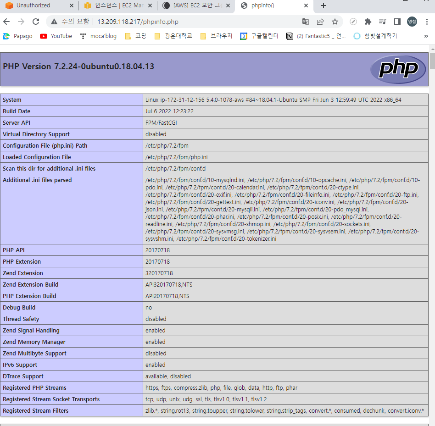This screenshot has height=426, width=435.
Task: Go back using the browser back arrow
Action: (7, 22)
